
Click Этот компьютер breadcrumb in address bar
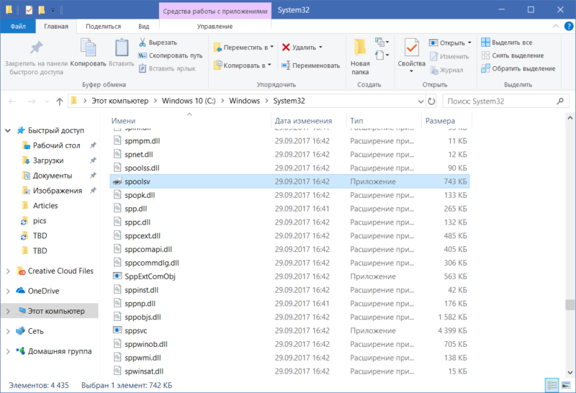click(x=120, y=101)
